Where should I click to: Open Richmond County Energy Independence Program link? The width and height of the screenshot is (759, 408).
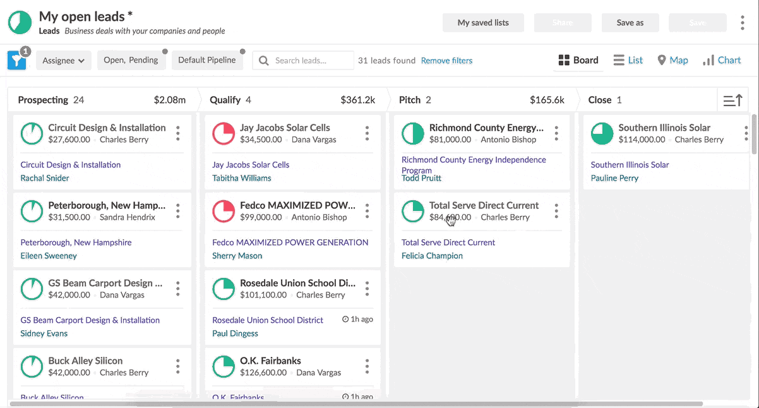pos(474,165)
